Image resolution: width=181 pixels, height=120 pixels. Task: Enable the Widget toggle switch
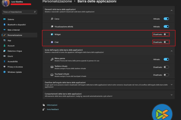[166, 34]
